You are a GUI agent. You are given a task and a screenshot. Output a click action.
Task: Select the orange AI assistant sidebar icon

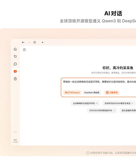coord(15,71)
